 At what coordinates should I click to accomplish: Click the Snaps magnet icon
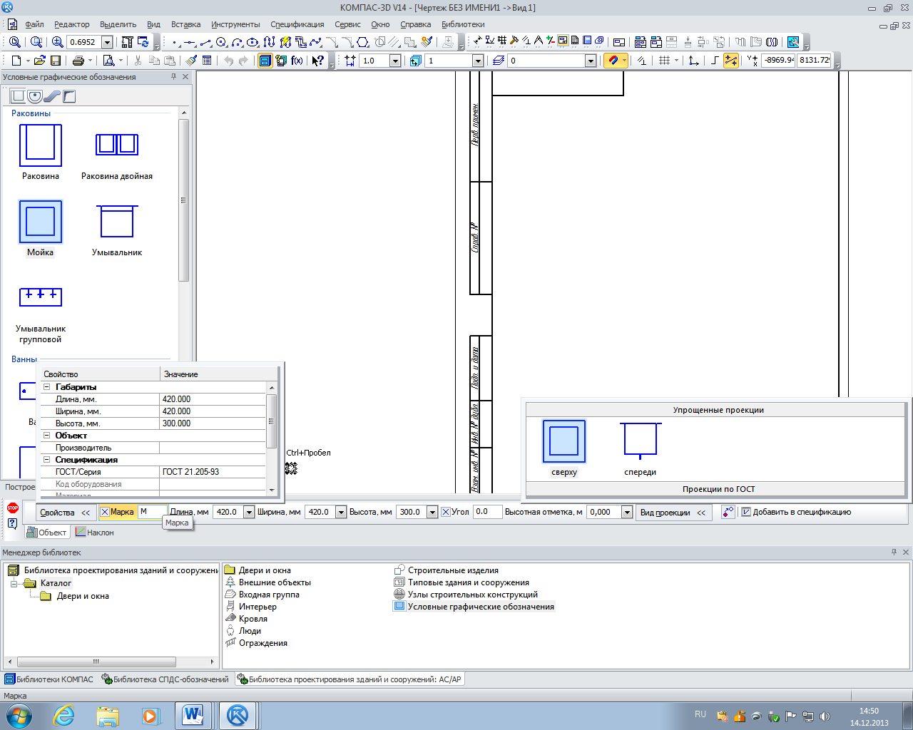[x=613, y=61]
